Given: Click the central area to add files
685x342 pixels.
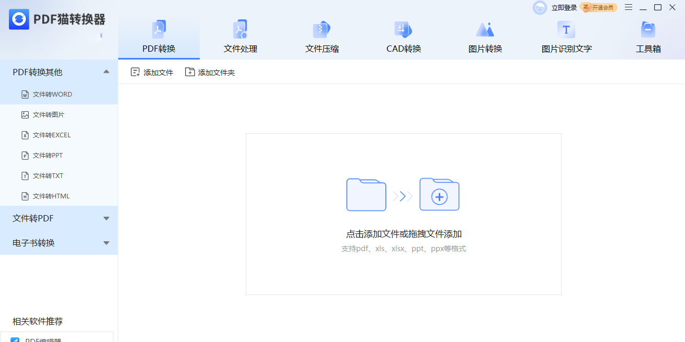Looking at the screenshot, I should 403,214.
